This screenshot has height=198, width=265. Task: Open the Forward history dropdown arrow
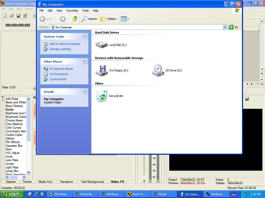tap(69, 19)
